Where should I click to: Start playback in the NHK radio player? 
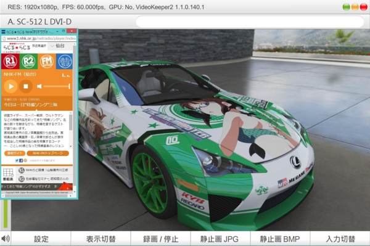[10, 86]
